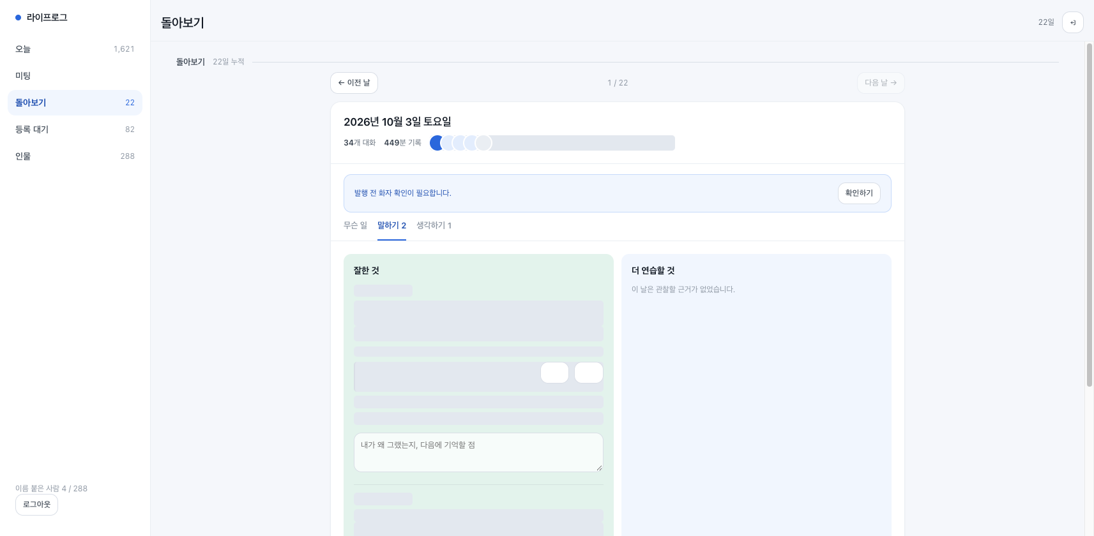Select 돌아보기 sidebar item
Screen dimensions: 1094x536
pyautogui.click(x=75, y=103)
